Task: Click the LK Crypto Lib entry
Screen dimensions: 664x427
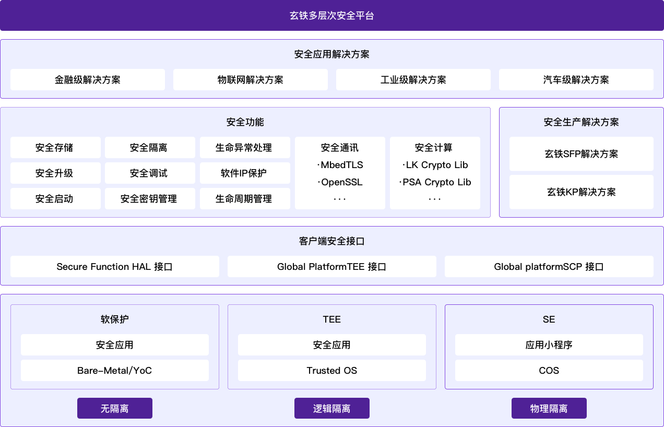Action: click(435, 165)
